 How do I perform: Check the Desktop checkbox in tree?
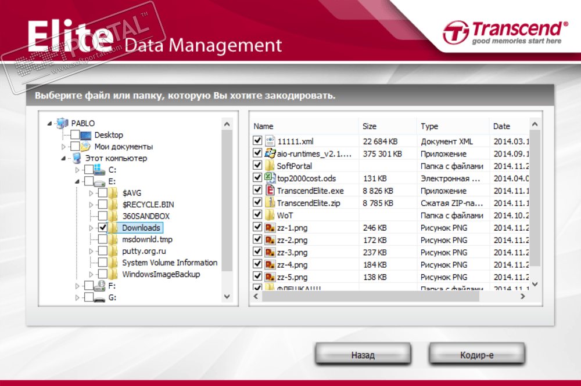75,135
